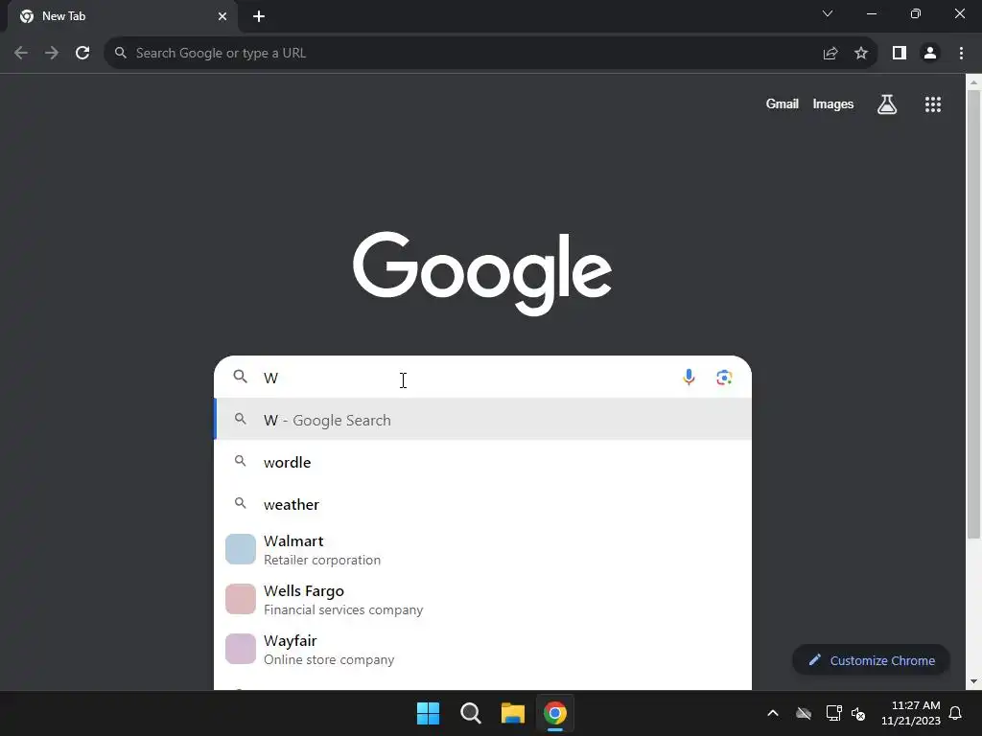Open the network tray icon
The image size is (982, 736).
click(833, 713)
